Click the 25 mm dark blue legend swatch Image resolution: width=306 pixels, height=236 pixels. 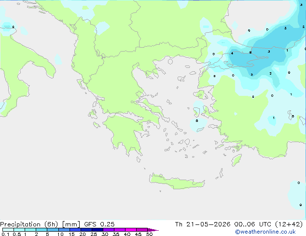pos(97,230)
